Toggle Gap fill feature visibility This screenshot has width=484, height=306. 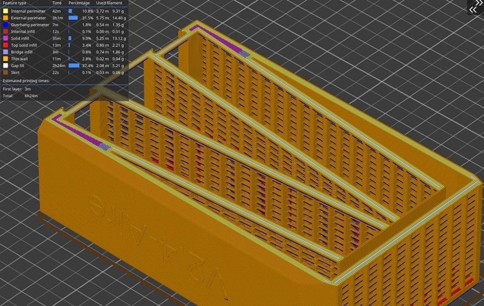(x=64, y=66)
